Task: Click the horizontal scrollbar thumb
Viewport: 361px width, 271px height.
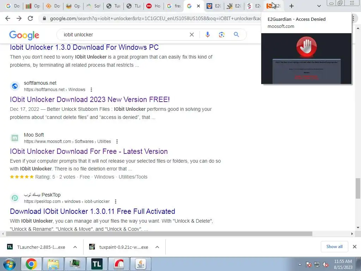Action: [x=159, y=234]
